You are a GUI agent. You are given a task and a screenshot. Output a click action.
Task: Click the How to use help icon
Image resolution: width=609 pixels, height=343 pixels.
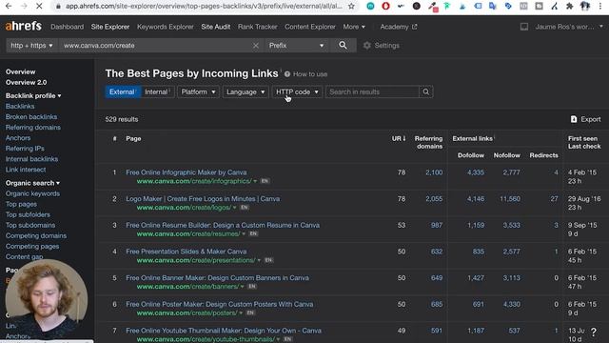tap(287, 74)
